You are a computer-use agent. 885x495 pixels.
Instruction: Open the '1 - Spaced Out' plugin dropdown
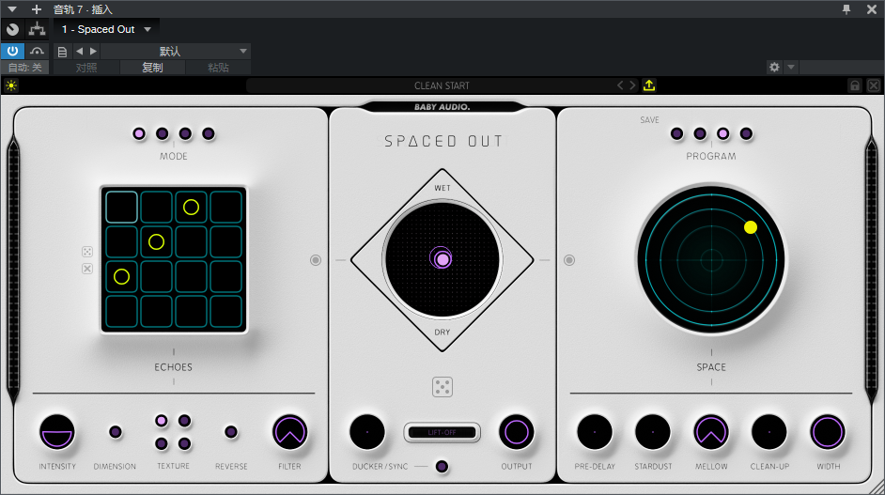coord(106,29)
